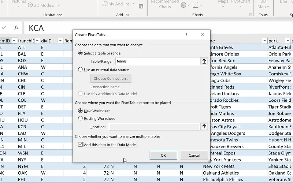Select the WSN franchID cell
Viewport: 293px width, 183px height.
[29, 153]
